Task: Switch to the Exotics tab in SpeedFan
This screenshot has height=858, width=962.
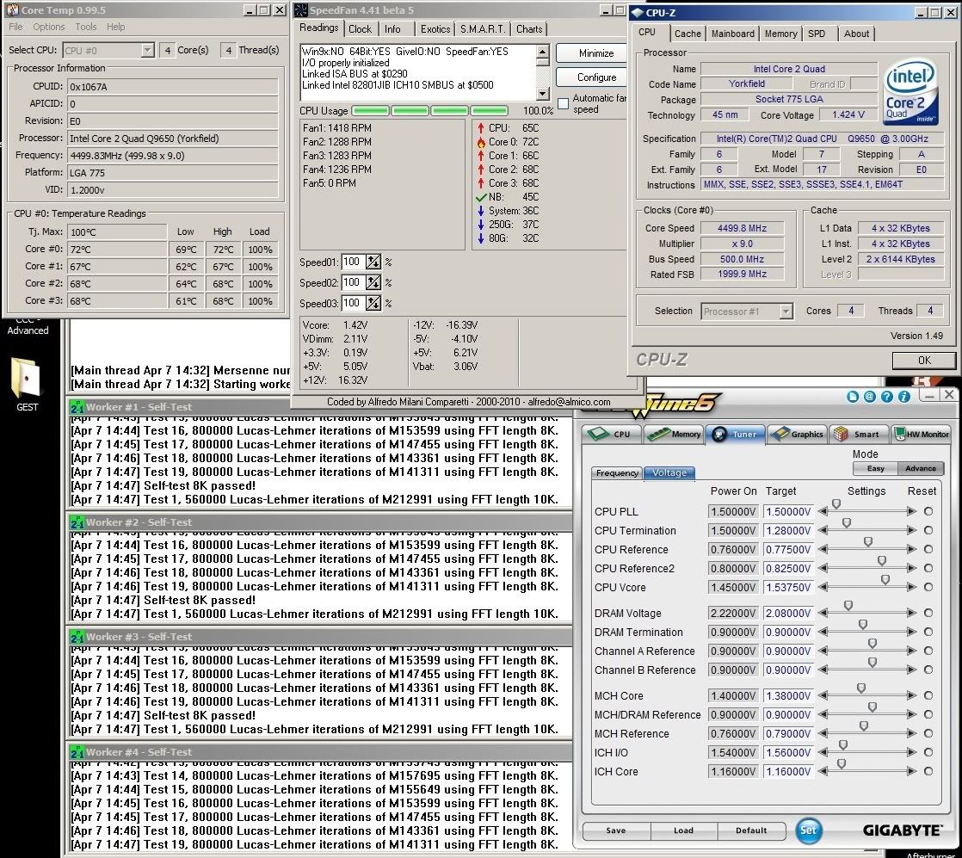Action: click(x=435, y=29)
